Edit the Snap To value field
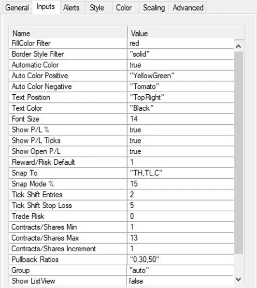Viewport: 257px width, 288px height. (181, 173)
